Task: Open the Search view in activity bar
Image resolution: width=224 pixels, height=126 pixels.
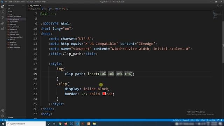Action: click(3, 12)
